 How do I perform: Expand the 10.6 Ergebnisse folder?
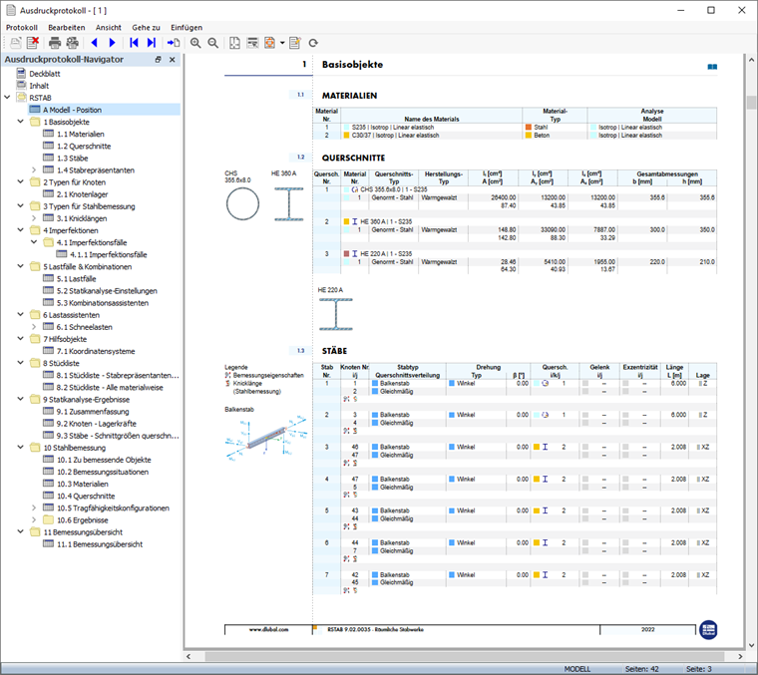(34, 519)
